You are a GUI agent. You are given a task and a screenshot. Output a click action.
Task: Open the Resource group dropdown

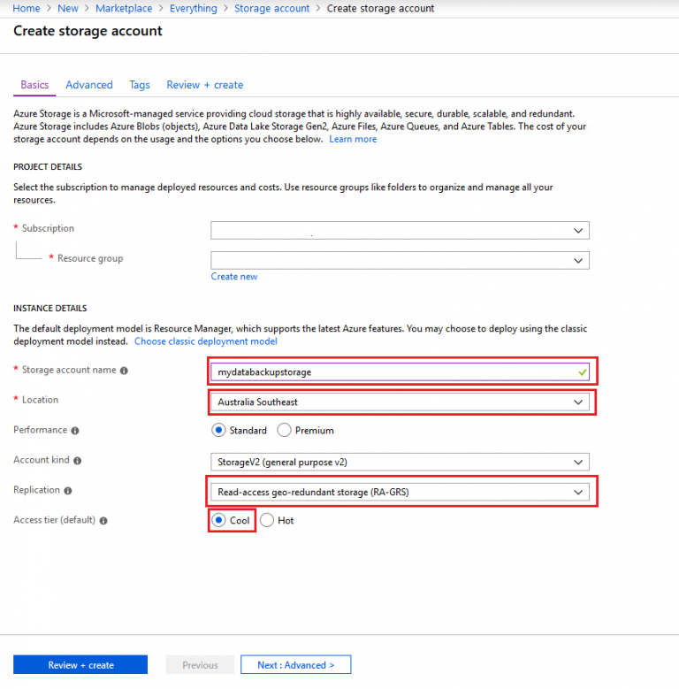[x=400, y=261]
